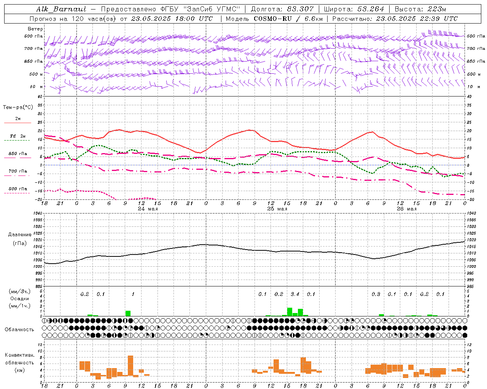This screenshot has height=389, width=487.
Task: Click the Alk_Barnaul station title
Action: pyautogui.click(x=61, y=9)
